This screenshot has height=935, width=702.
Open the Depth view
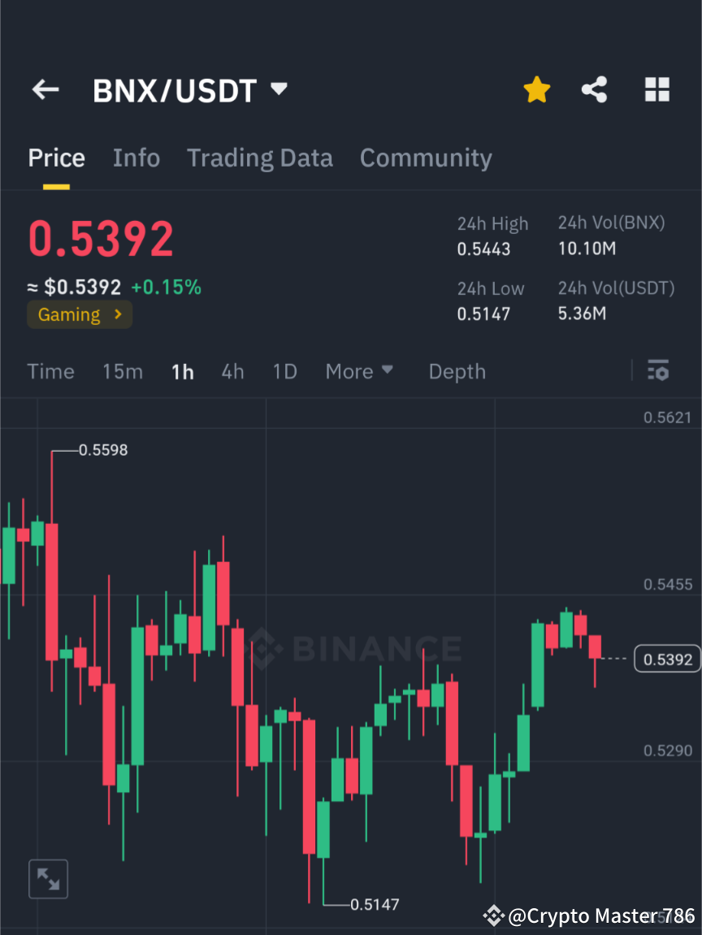(x=457, y=371)
